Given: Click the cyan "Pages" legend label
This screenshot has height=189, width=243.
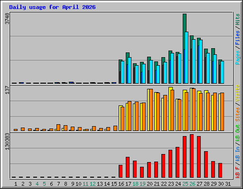Looking at the screenshot, I should 238,58.
